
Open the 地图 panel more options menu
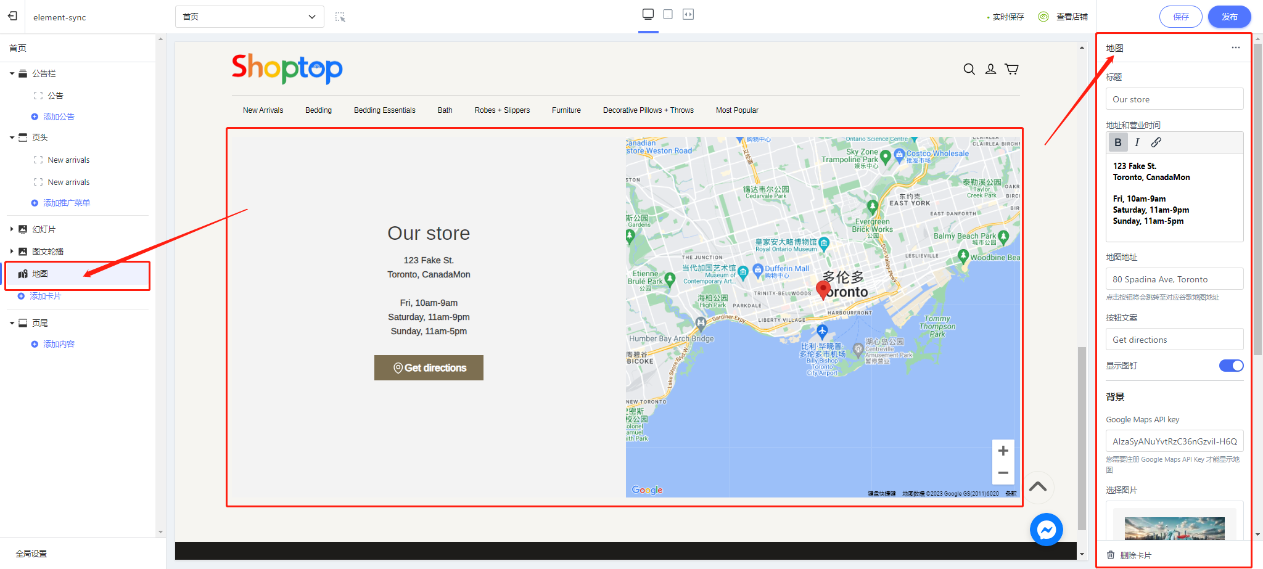point(1236,47)
